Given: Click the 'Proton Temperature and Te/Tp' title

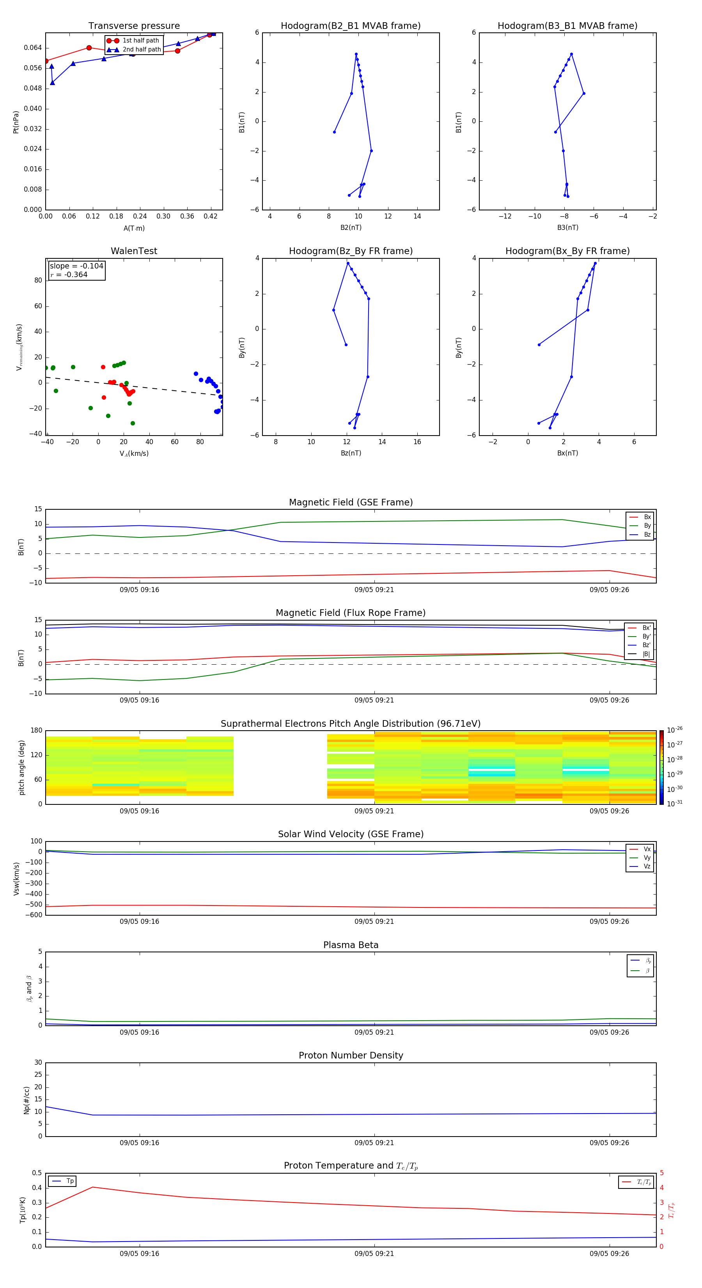Looking at the screenshot, I should 351,1166.
